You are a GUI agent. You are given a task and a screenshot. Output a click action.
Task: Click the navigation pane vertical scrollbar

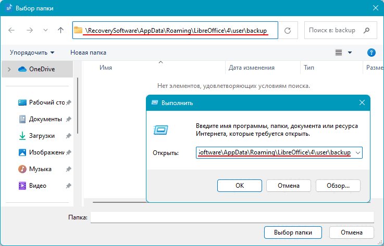click(78, 106)
